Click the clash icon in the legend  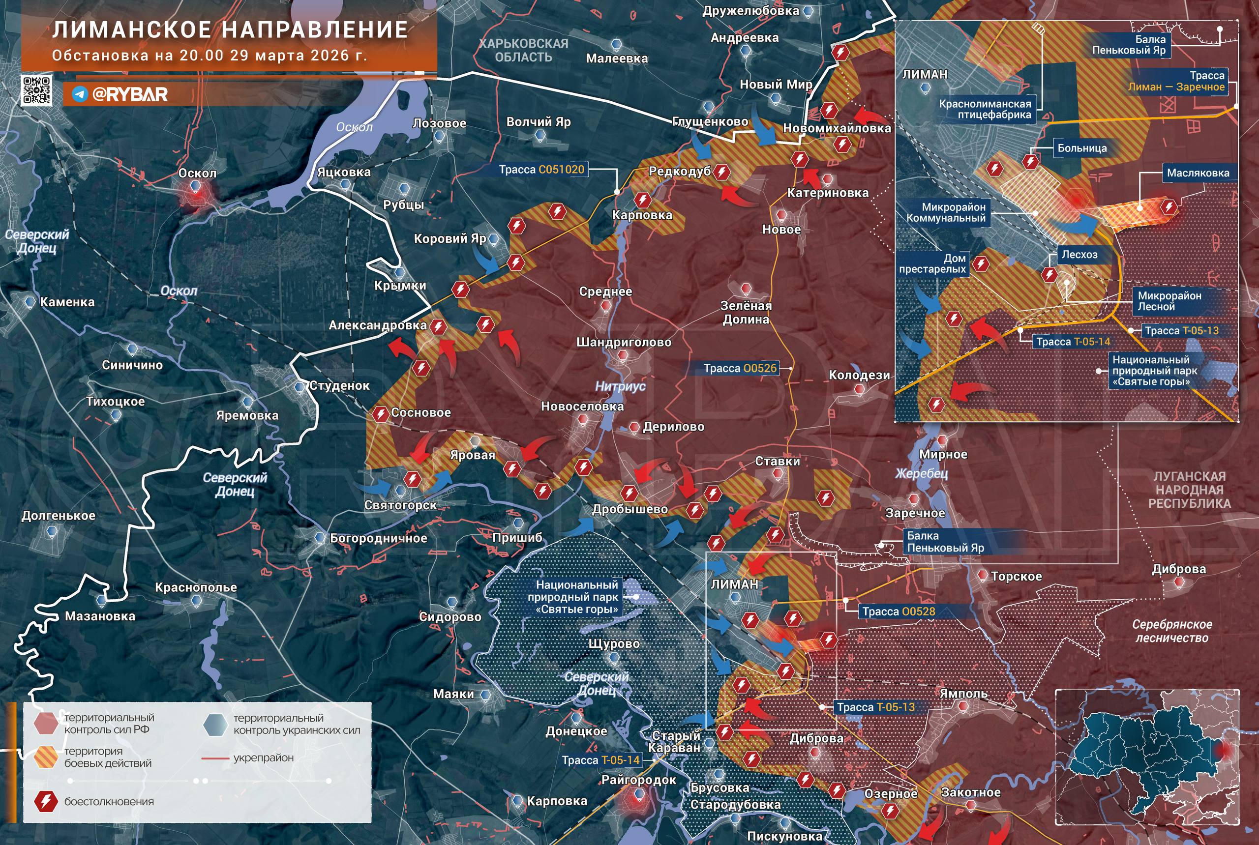tap(46, 802)
